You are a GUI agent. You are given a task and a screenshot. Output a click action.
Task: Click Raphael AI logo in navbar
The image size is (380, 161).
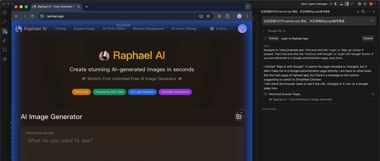coord(31,29)
